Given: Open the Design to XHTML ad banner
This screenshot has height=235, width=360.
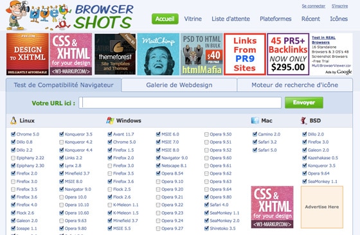Looking at the screenshot, I should click(28, 54).
